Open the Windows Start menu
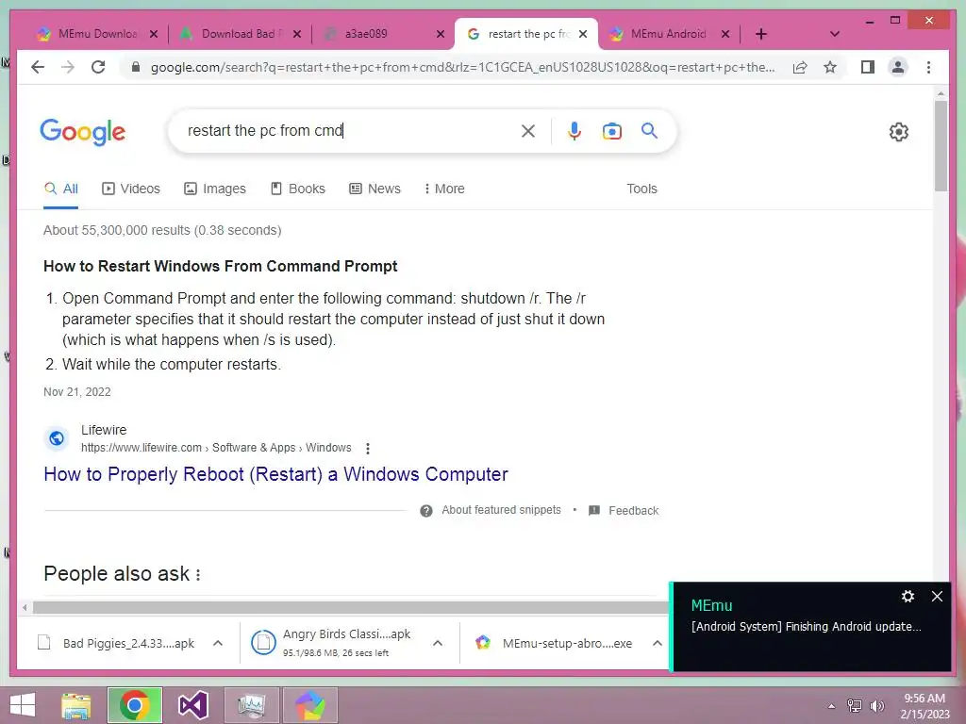966x724 pixels. [x=23, y=705]
